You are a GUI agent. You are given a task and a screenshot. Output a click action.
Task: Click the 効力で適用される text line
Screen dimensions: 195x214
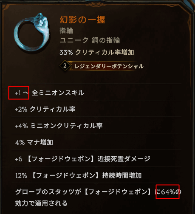41,203
